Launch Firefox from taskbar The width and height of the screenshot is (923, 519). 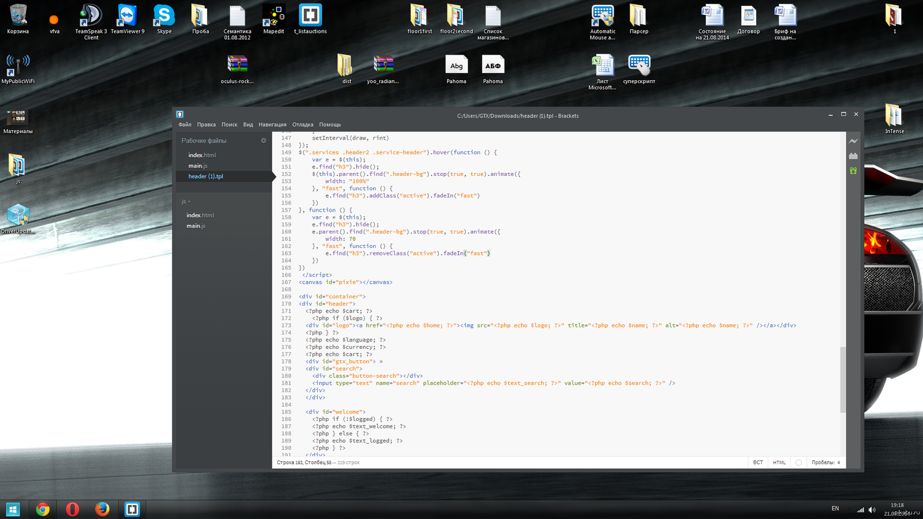[x=102, y=509]
